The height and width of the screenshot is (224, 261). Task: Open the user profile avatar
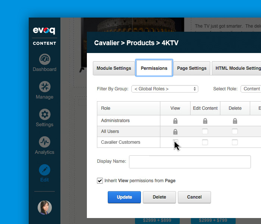click(45, 208)
